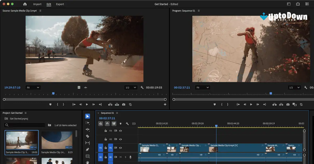Open the 1/2 playback resolution dropdown in Program monitor
Viewport: 314px width, 164px height.
(295, 87)
